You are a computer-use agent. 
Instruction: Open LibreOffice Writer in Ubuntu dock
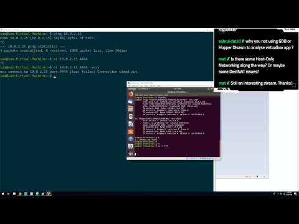pyautogui.click(x=131, y=124)
